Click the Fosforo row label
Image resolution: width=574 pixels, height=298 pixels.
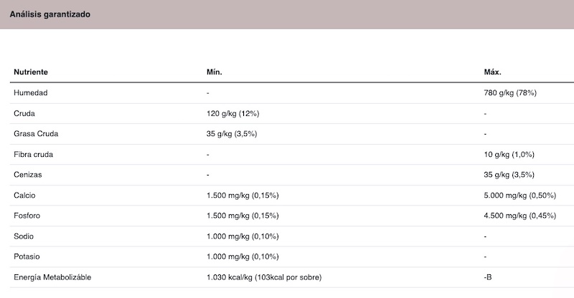click(x=27, y=216)
